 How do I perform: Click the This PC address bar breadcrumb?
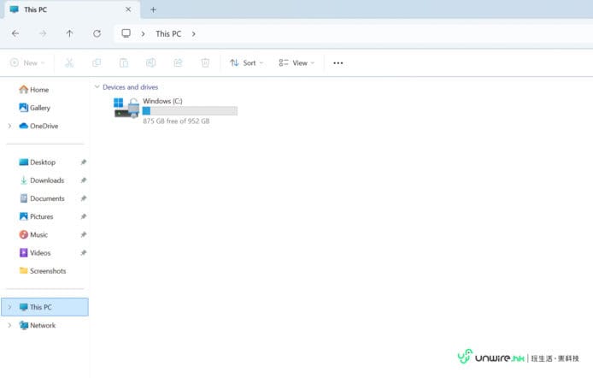[x=168, y=33]
